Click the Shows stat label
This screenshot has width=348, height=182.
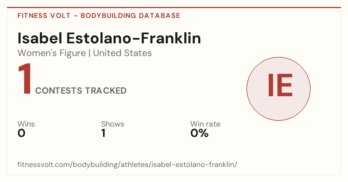[113, 124]
